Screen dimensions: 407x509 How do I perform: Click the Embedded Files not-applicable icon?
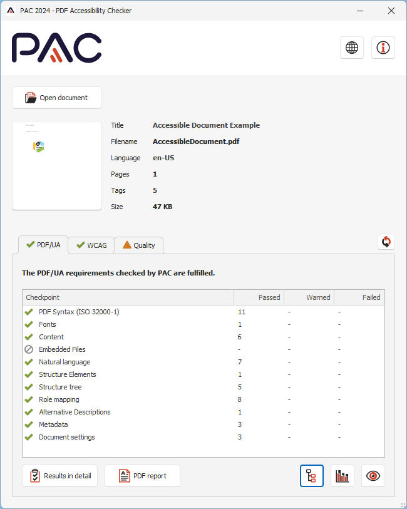point(29,349)
